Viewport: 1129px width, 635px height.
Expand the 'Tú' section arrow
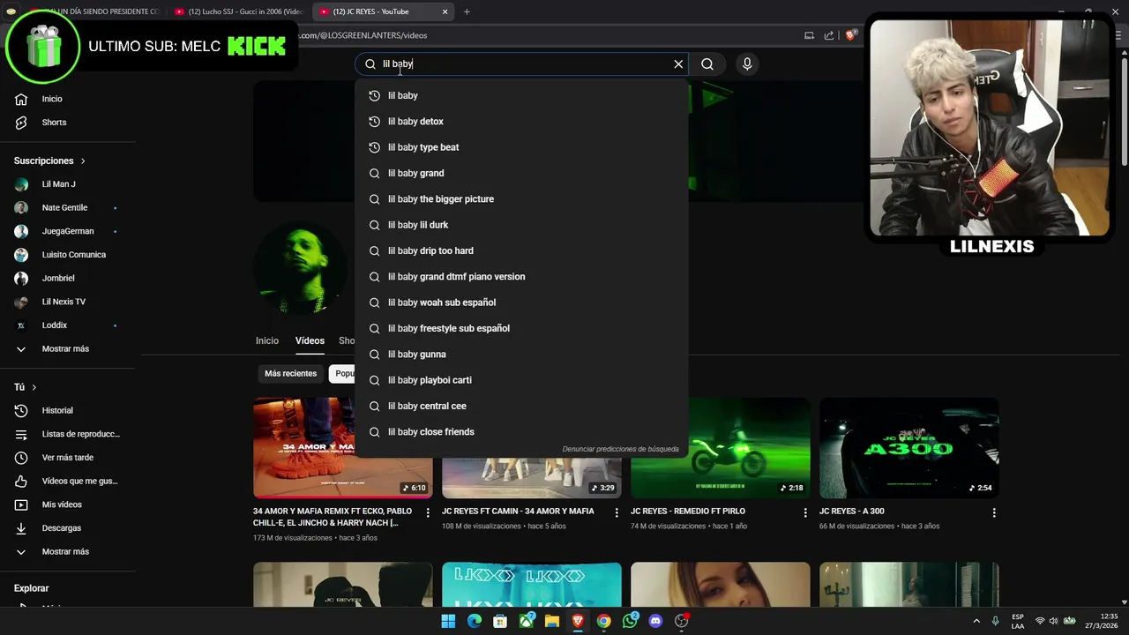34,387
